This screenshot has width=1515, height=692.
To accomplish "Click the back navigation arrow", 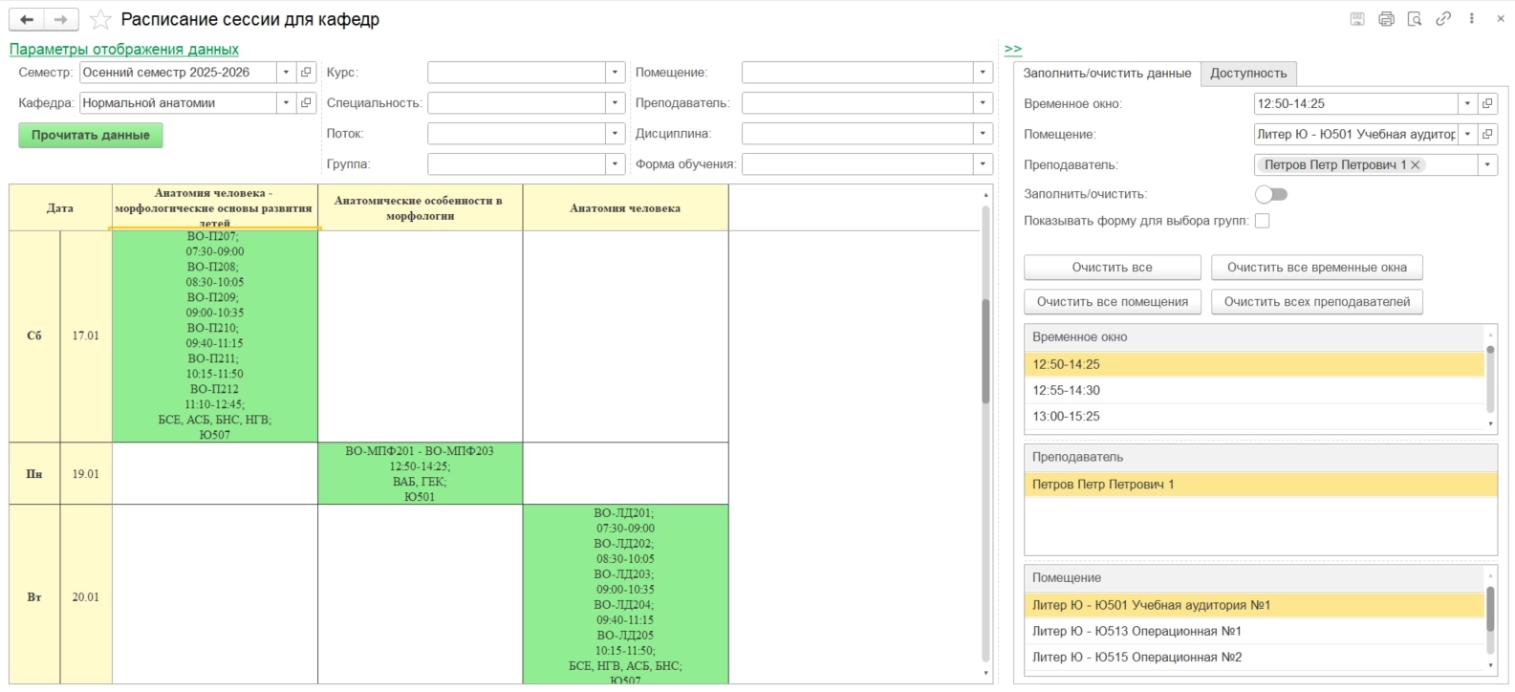I will click(x=27, y=19).
